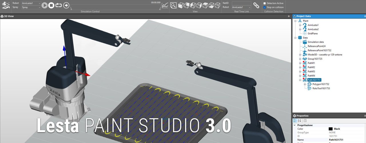Select the fifth cube view orientation icon
Viewport: 366px width, 143px height.
tap(205, 5)
